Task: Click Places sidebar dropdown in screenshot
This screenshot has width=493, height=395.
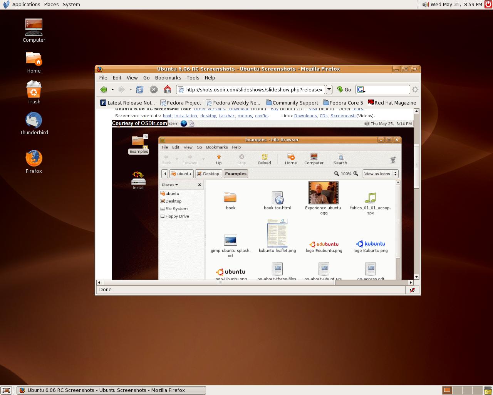Action: pos(170,185)
